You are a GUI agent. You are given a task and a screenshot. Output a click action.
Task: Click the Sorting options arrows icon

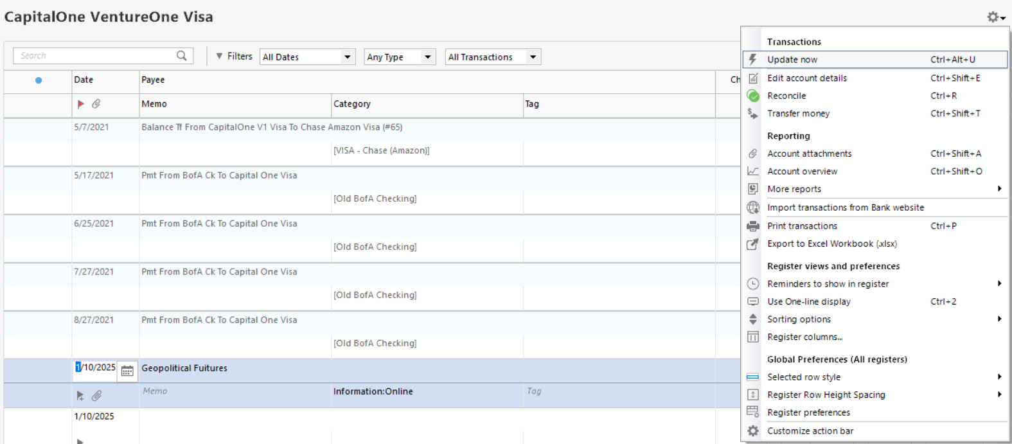tap(753, 319)
